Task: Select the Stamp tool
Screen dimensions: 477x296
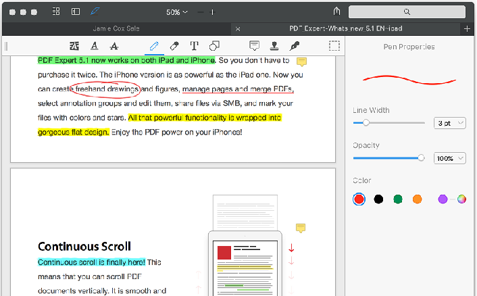Action: [x=274, y=46]
